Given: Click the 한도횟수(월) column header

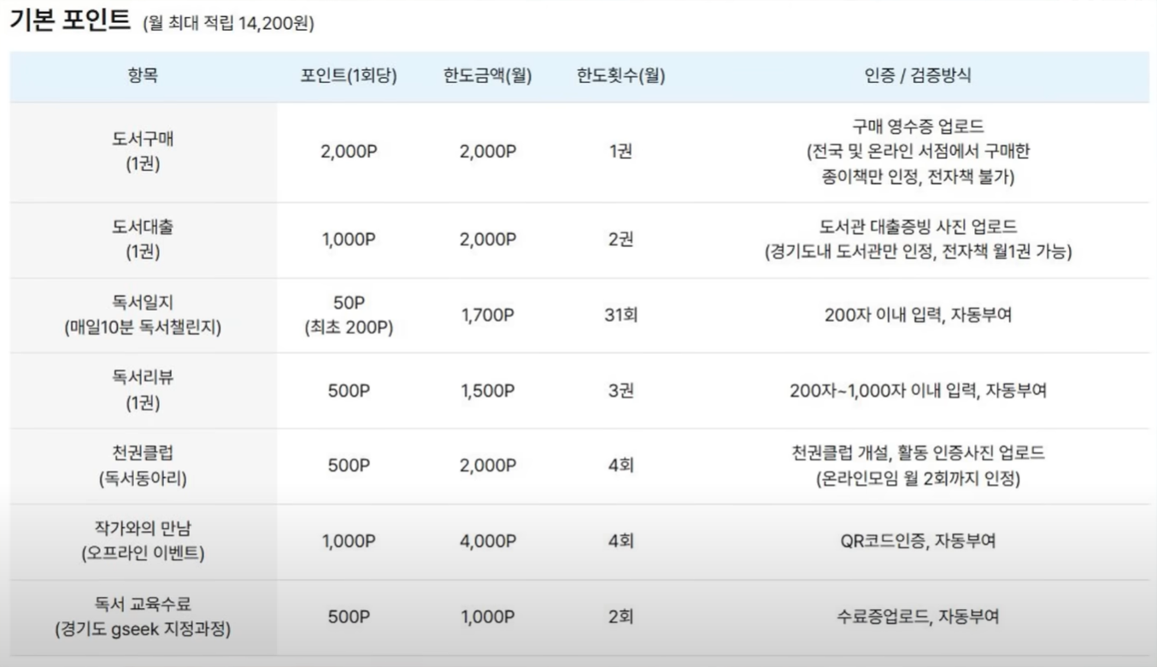Looking at the screenshot, I should point(621,75).
